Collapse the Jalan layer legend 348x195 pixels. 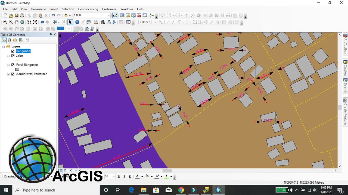pyautogui.click(x=8, y=56)
